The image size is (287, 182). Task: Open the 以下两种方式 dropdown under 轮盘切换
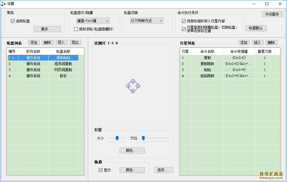tap(146, 21)
